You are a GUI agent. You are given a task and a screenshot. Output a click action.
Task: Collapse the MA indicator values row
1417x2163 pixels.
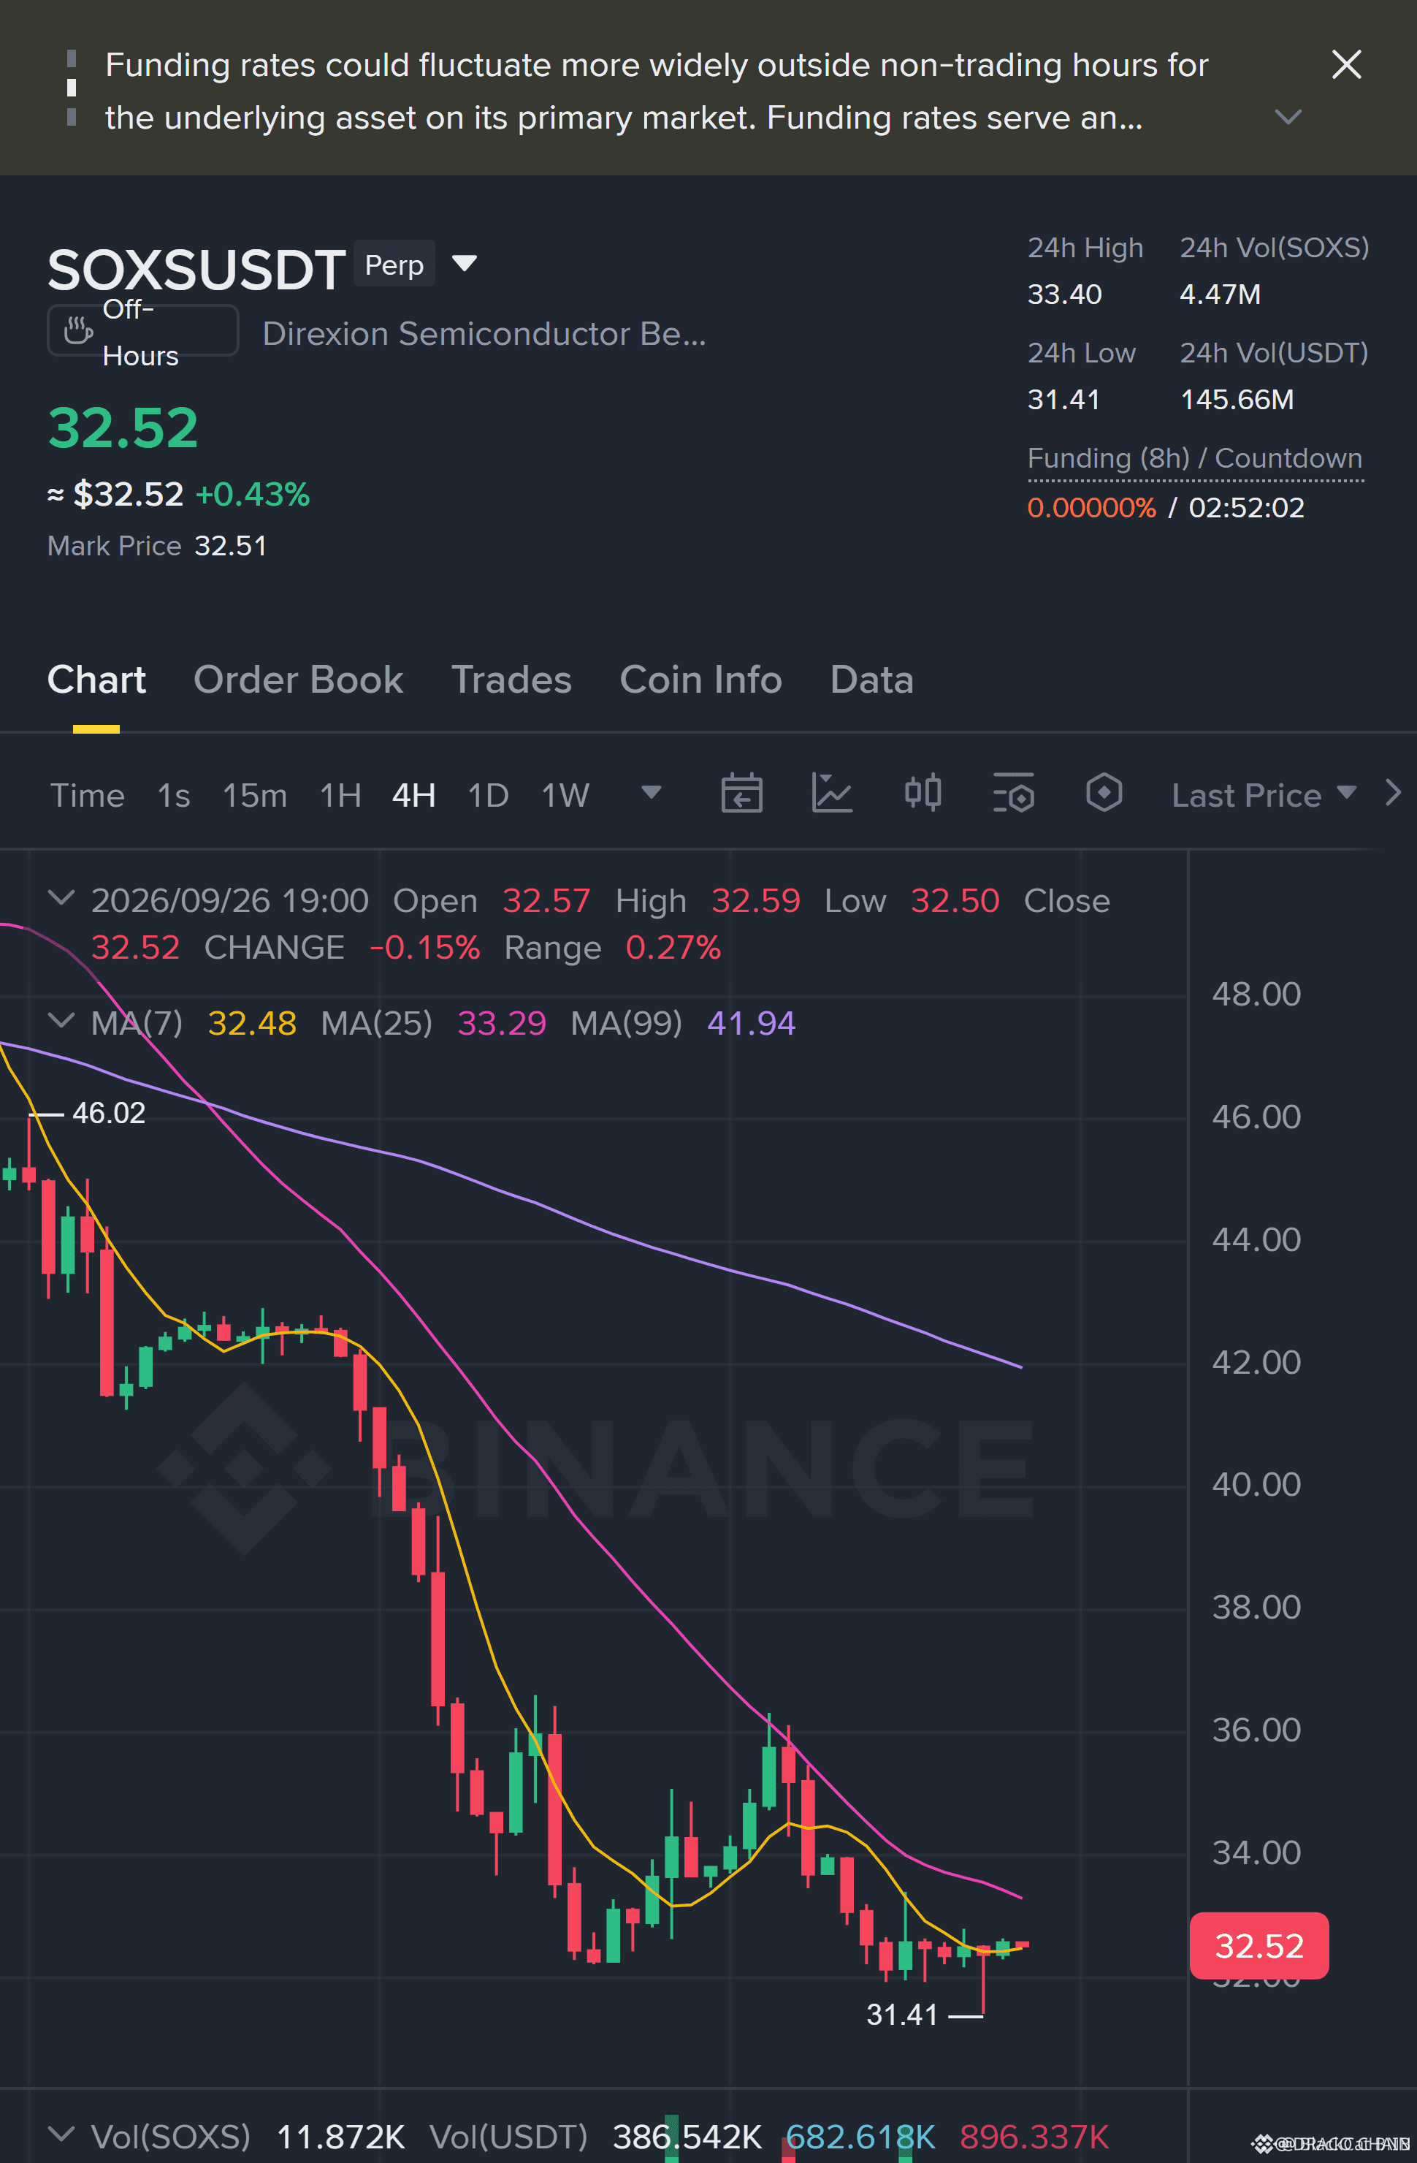point(61,1022)
